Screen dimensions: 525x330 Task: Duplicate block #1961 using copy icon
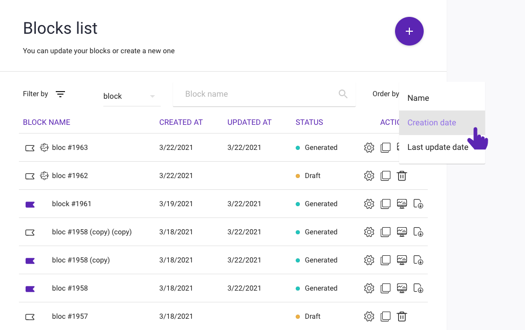point(385,204)
